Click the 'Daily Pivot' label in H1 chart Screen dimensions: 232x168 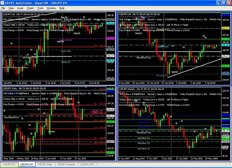[66, 40]
